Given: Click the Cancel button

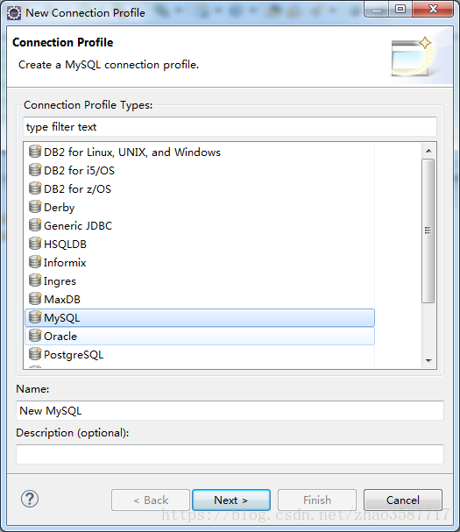Looking at the screenshot, I should (403, 500).
